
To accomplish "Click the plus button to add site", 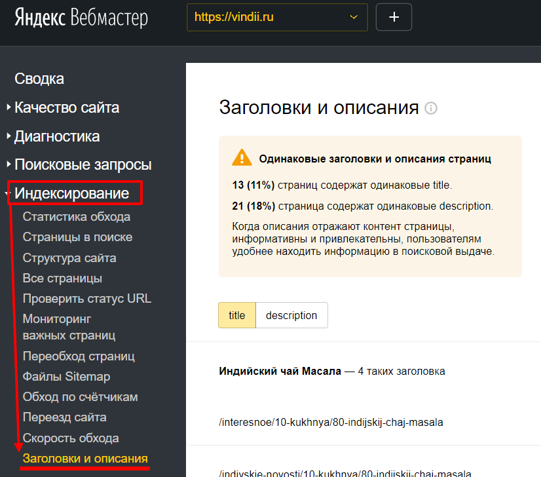I will [394, 17].
